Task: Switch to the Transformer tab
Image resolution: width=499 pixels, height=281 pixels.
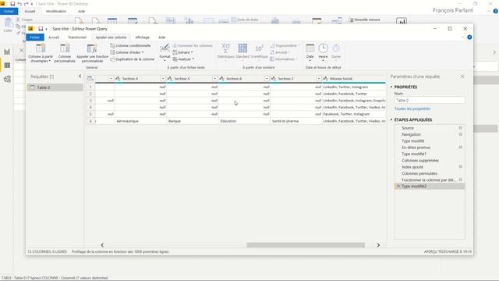Action: [x=77, y=37]
